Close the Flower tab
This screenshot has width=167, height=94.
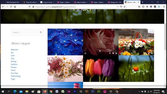[138, 2]
